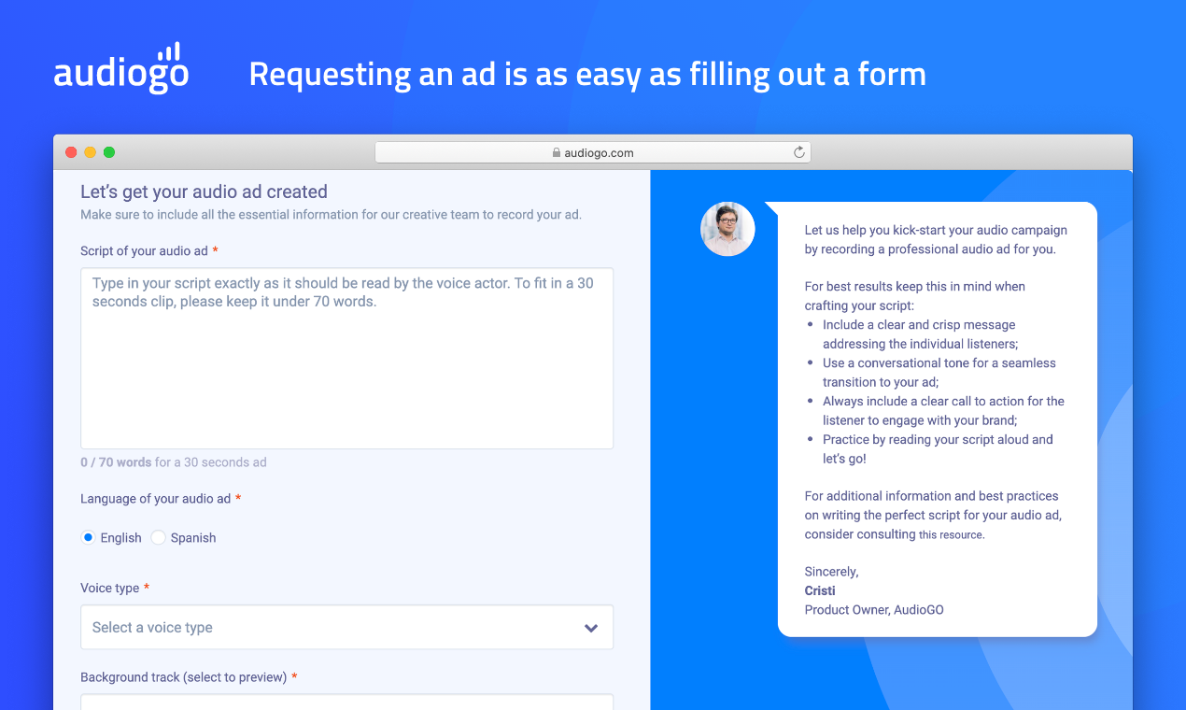
Task: Click the red close window button
Action: coord(71,152)
